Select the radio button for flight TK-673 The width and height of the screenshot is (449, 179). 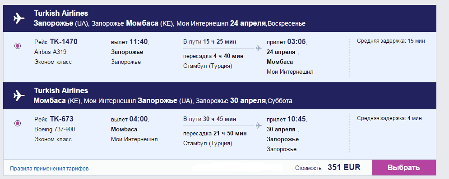[x=18, y=123]
